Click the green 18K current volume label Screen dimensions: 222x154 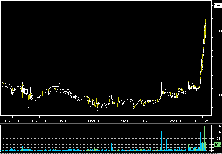click(217, 145)
